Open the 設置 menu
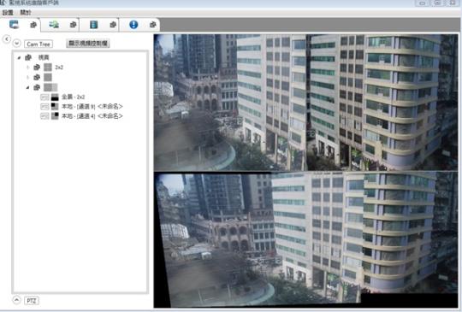Screen dimensions: 462x312 (8, 12)
